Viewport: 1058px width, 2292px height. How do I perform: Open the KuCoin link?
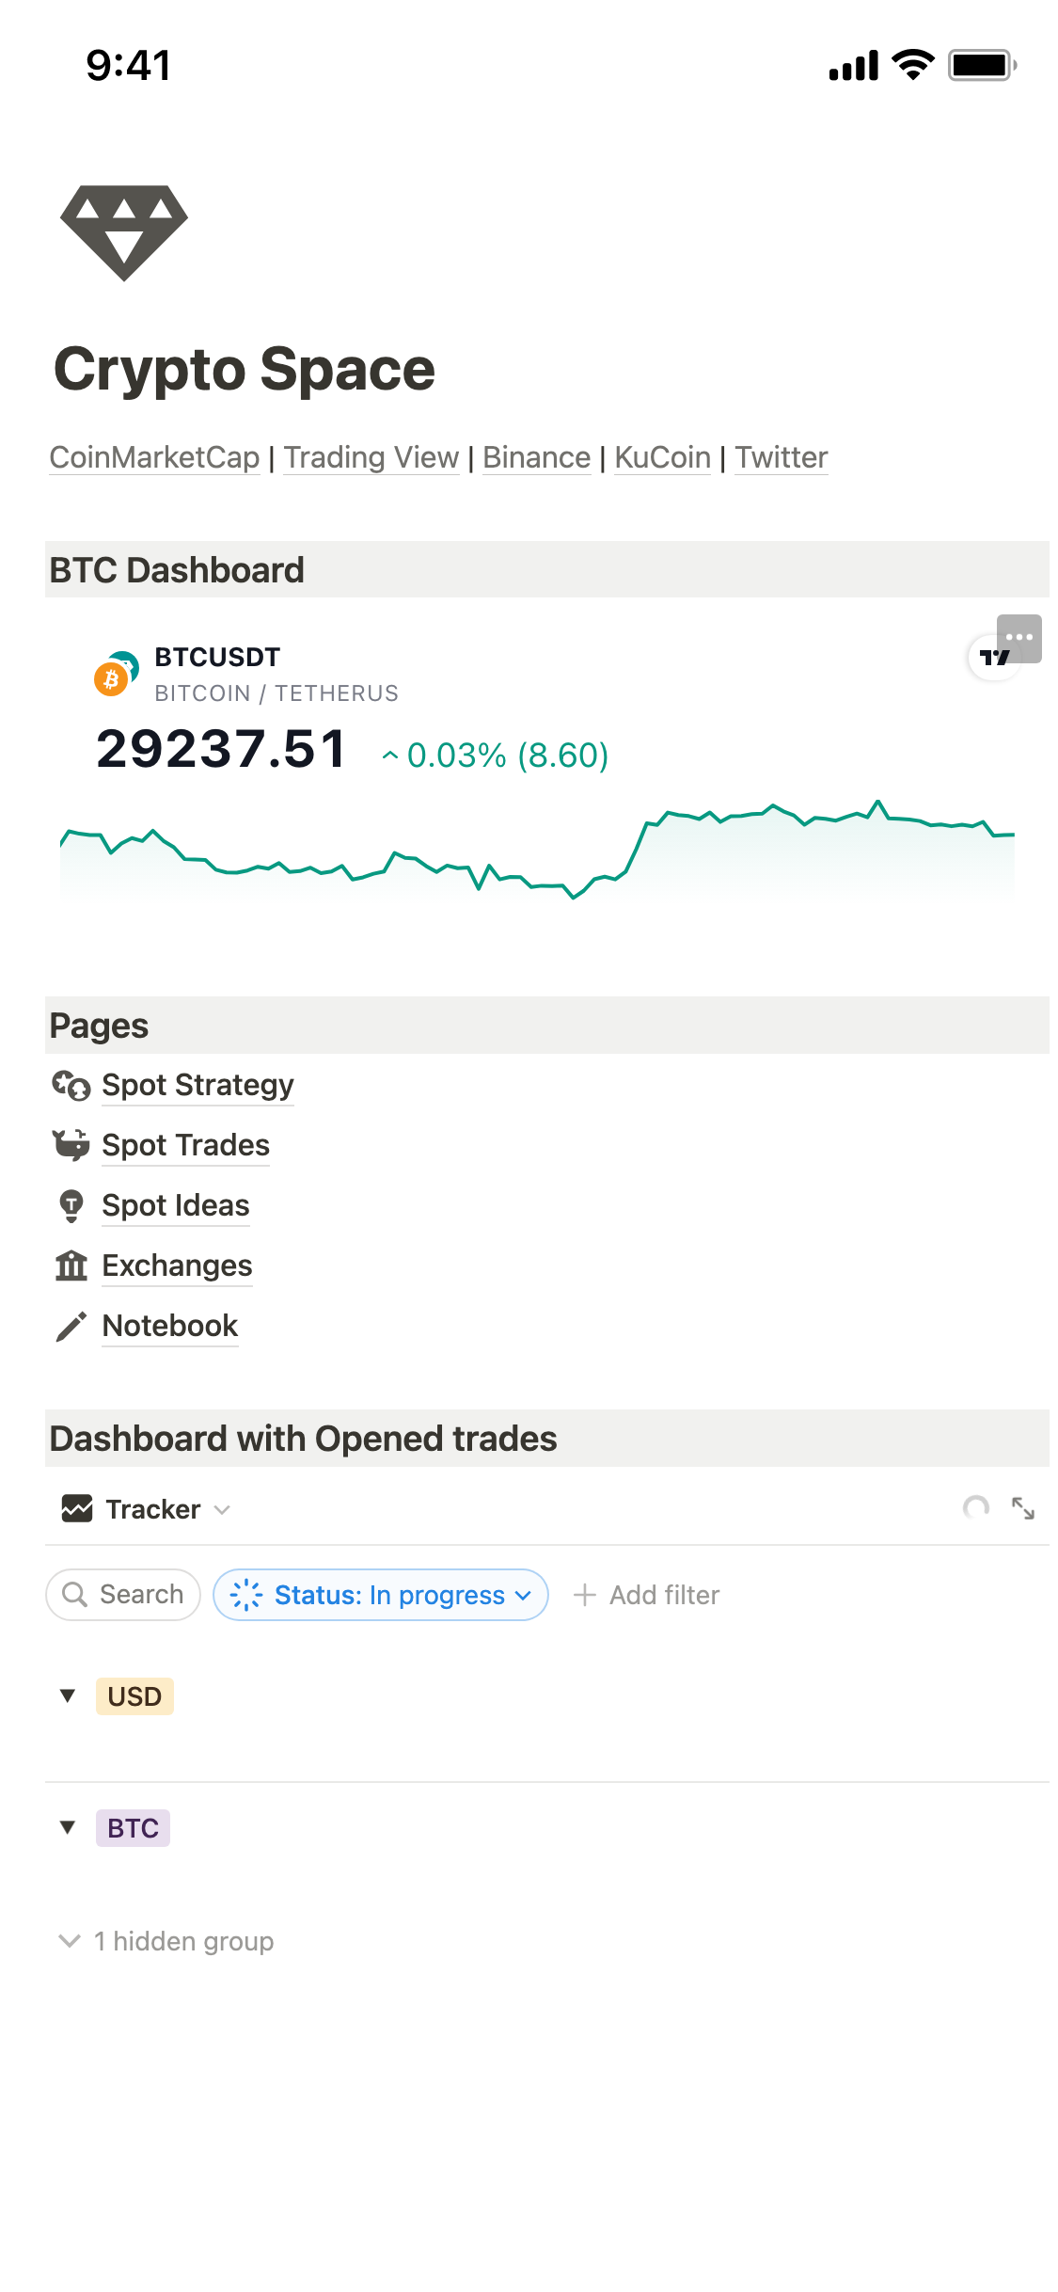(663, 457)
